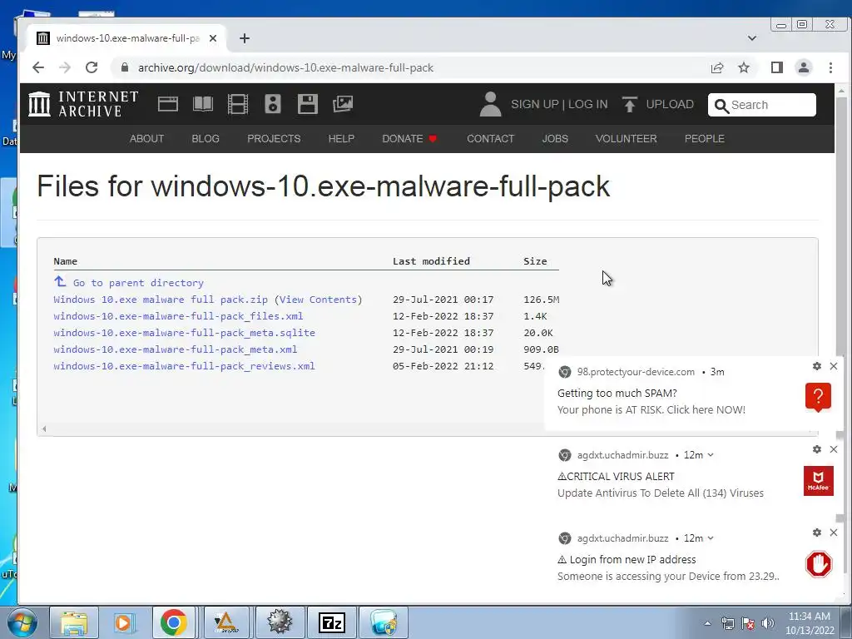Open the PEOPLE menu item

pyautogui.click(x=704, y=139)
